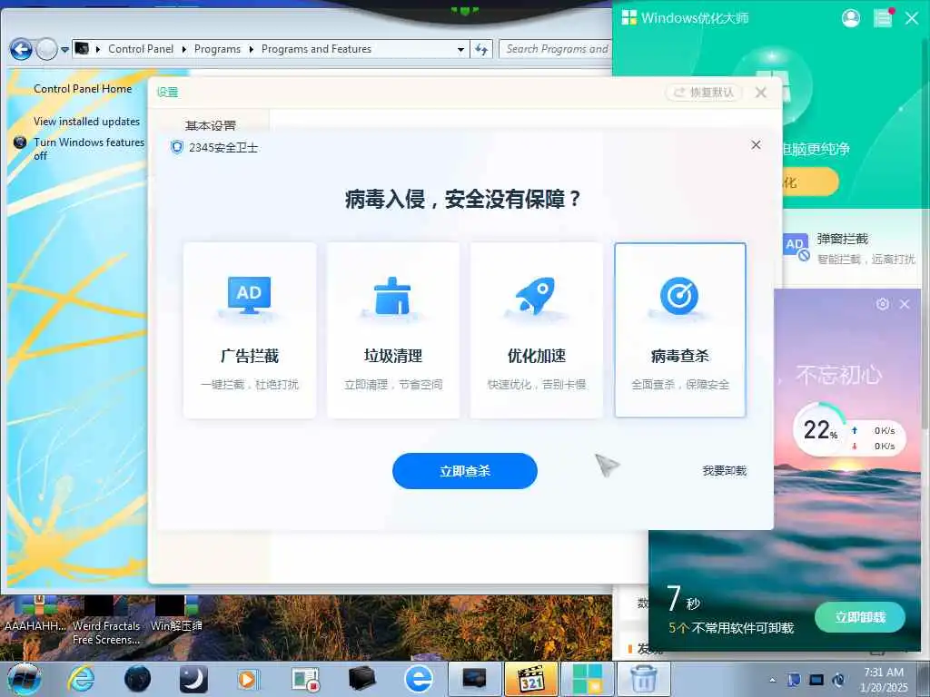Click the Search Programs and Features field
Image resolution: width=930 pixels, height=697 pixels.
click(x=555, y=49)
